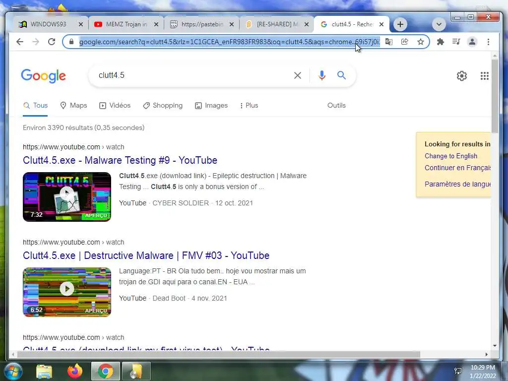Open the Extensions puzzle icon
The height and width of the screenshot is (381, 508).
pos(441,42)
